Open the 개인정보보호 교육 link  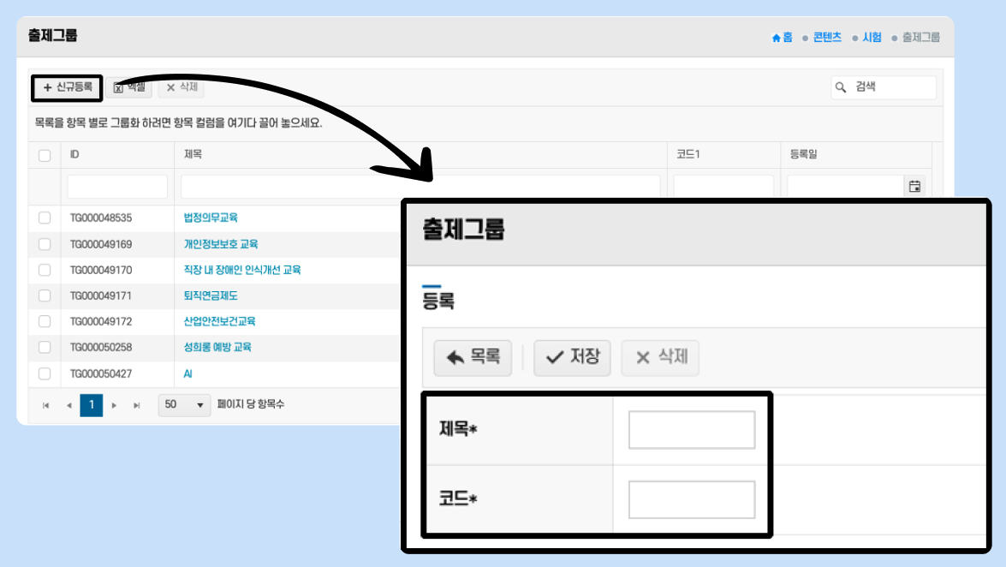[221, 244]
